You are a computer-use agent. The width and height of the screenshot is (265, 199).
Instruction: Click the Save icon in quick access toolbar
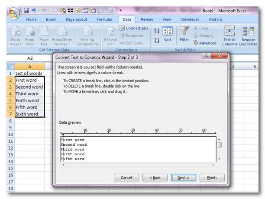pyautogui.click(x=26, y=10)
